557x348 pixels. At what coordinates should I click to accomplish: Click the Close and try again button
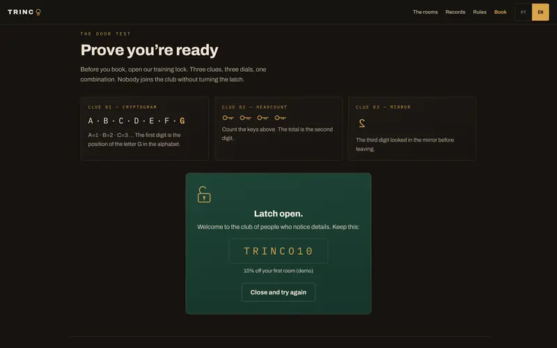click(x=278, y=292)
